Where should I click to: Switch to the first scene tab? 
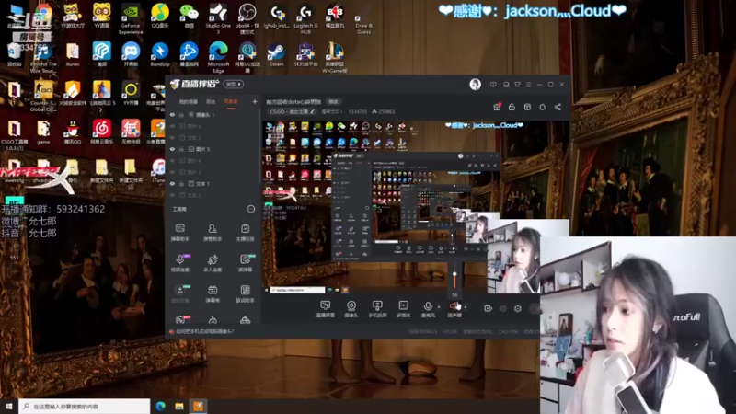189,101
